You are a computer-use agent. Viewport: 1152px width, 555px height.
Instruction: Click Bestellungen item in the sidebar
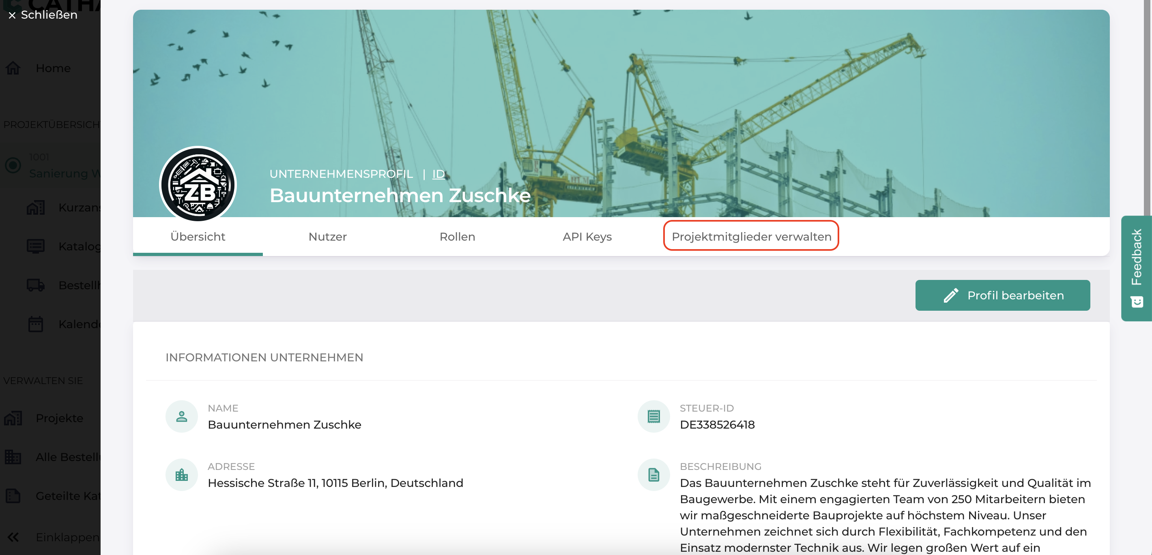coord(80,285)
